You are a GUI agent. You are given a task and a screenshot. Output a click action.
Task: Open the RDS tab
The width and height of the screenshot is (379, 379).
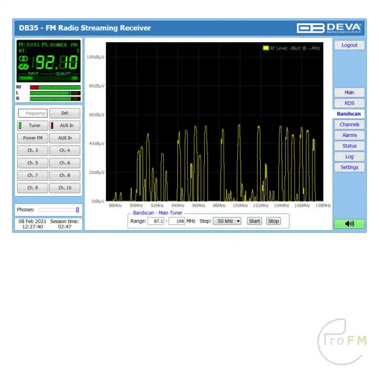point(349,103)
